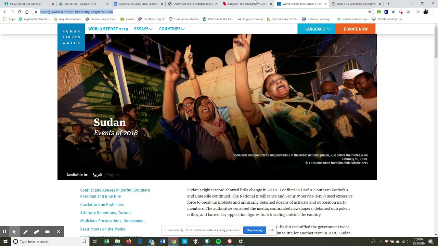Close the Screencastify drawing toolbar
The width and height of the screenshot is (438, 246).
[58, 232]
